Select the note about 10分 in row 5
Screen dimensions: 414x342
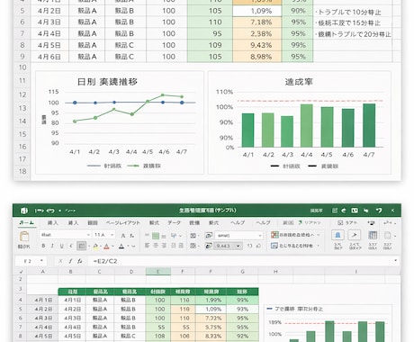(348, 13)
